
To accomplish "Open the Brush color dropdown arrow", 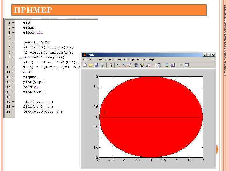I will (x=152, y=65).
